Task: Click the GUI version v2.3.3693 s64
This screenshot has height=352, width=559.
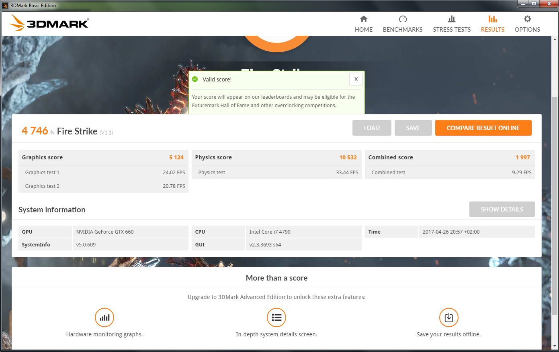Action: coord(265,244)
